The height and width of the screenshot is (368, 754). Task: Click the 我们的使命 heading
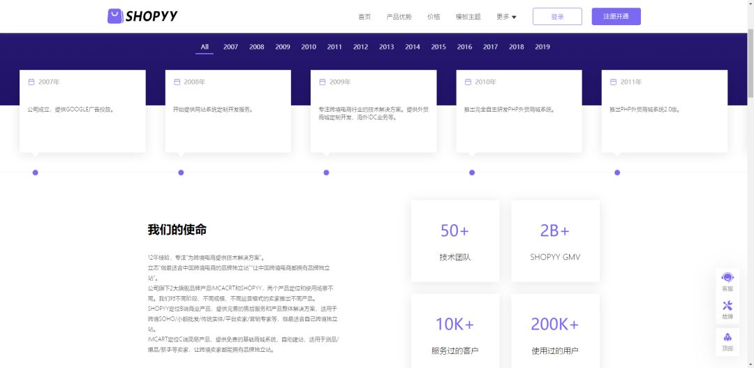(x=177, y=230)
